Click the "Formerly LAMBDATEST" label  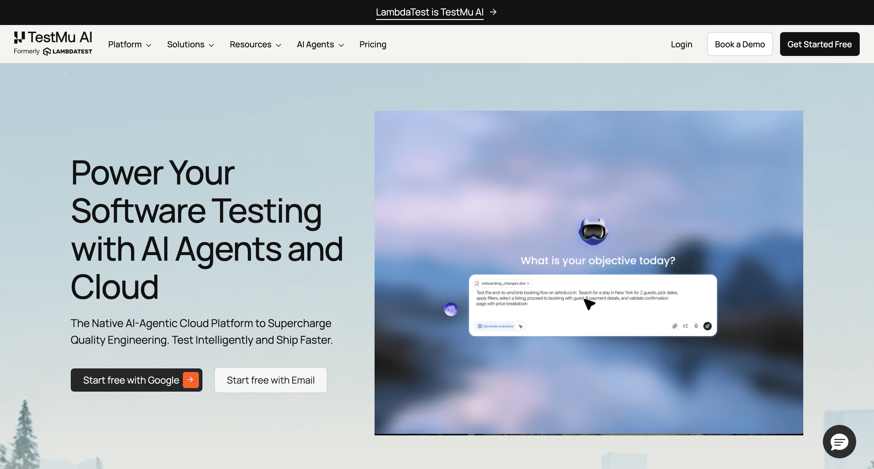[53, 51]
